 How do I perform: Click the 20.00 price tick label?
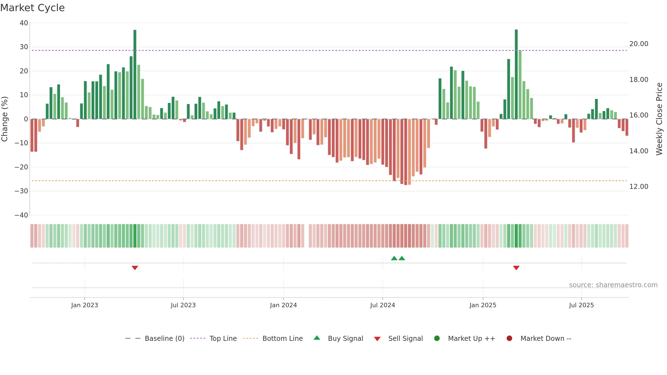pos(639,44)
